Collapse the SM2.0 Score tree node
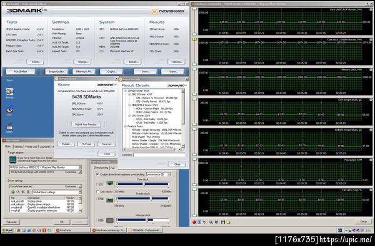This screenshot has height=246, width=375. pyautogui.click(x=129, y=95)
